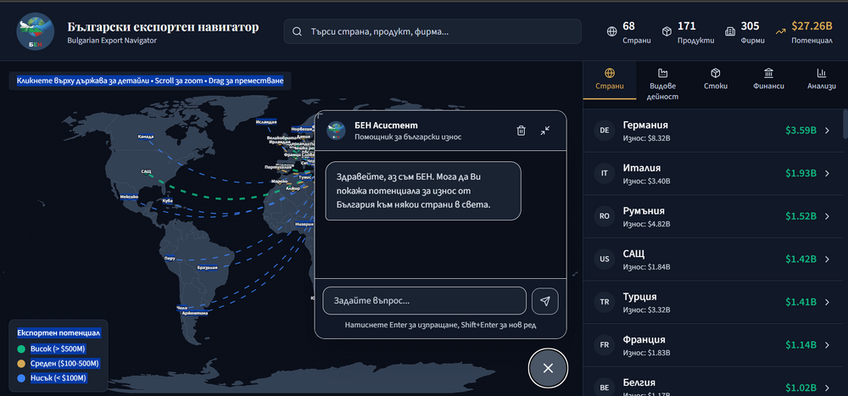Click the БЕН Асистент avatar icon
Image resolution: width=848 pixels, height=396 pixels.
pos(336,131)
